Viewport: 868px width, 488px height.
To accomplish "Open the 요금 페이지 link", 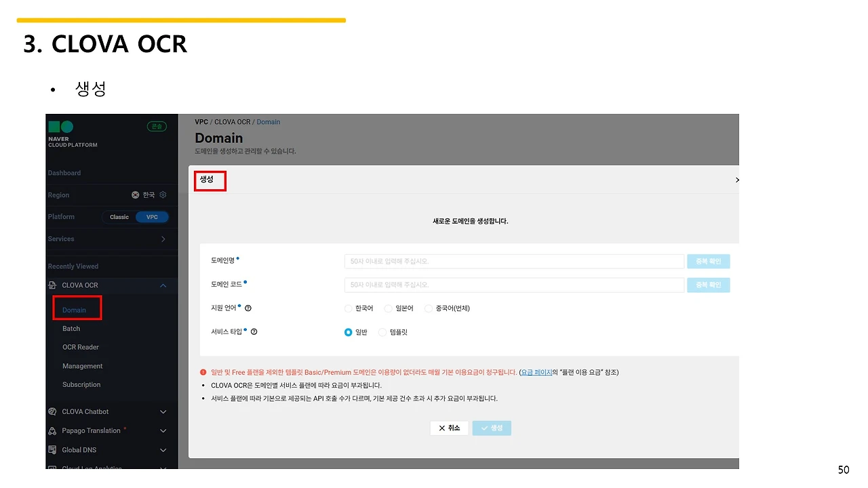I will (536, 372).
